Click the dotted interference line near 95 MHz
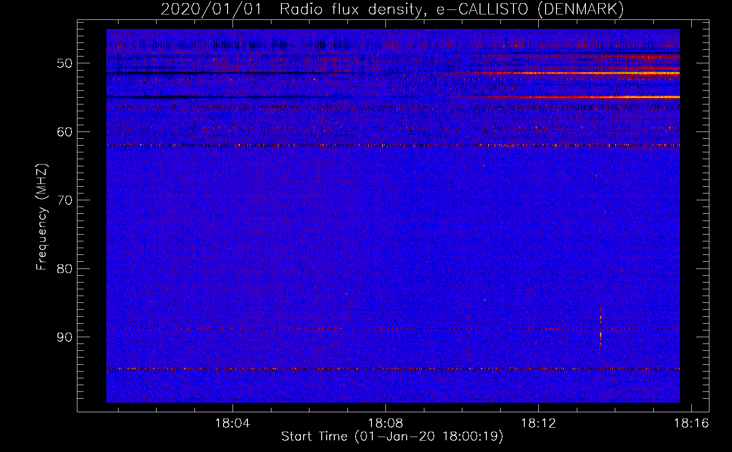Image resolution: width=732 pixels, height=452 pixels. tap(393, 369)
